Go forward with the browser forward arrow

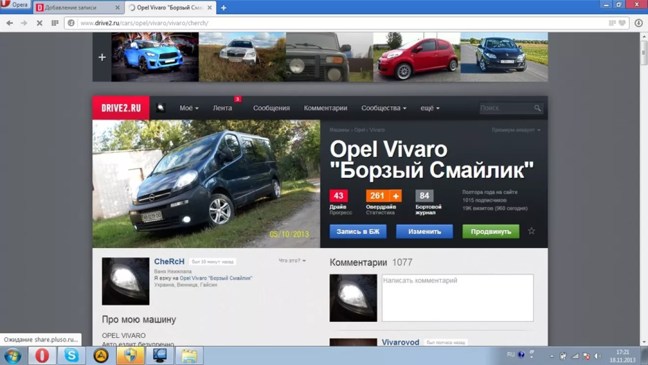coord(24,23)
